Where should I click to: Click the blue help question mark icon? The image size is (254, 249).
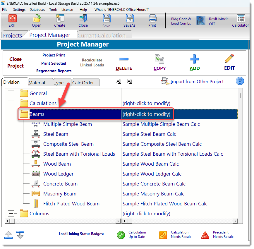click(240, 81)
